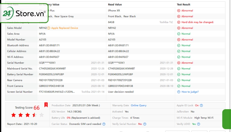Click the Testing Score 66 value
231x132 pixels.
pos(36,108)
